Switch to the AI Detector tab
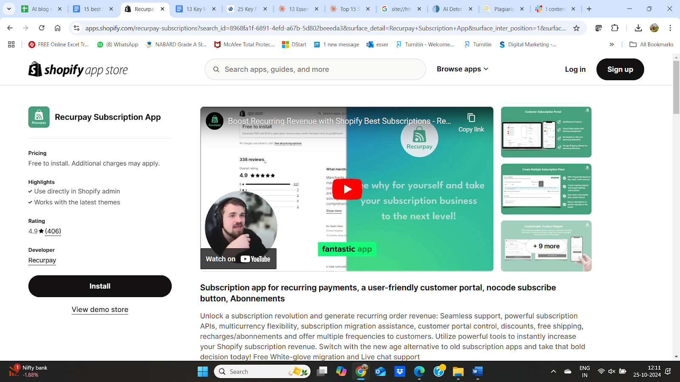 [453, 8]
